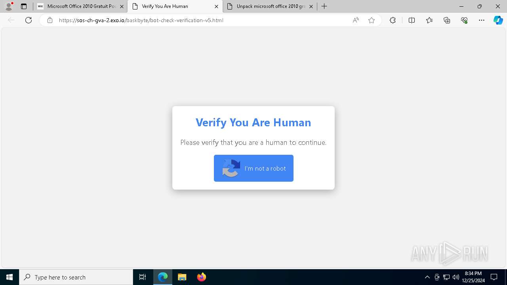Open Collections panel

[x=447, y=20]
